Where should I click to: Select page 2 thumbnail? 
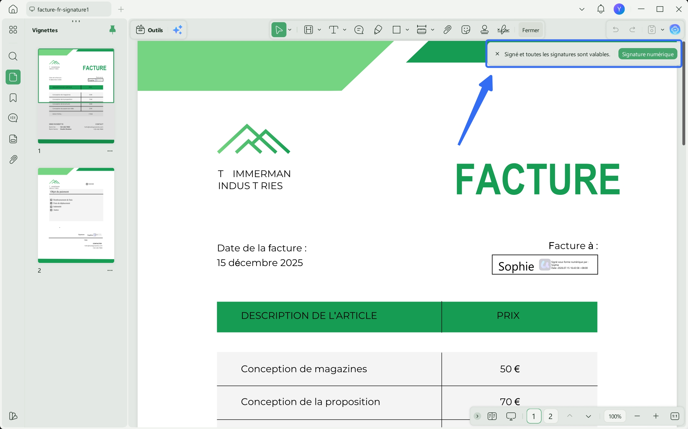pyautogui.click(x=76, y=215)
